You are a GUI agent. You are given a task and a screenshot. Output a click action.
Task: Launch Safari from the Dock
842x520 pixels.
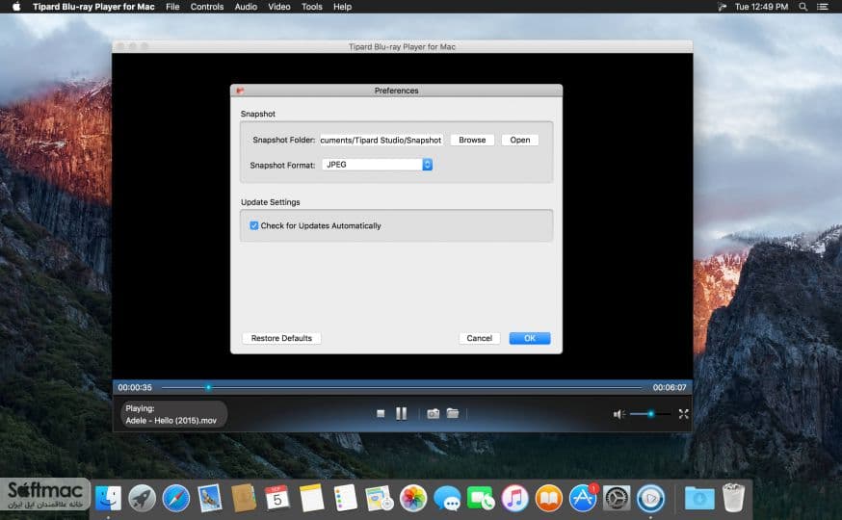pos(176,498)
